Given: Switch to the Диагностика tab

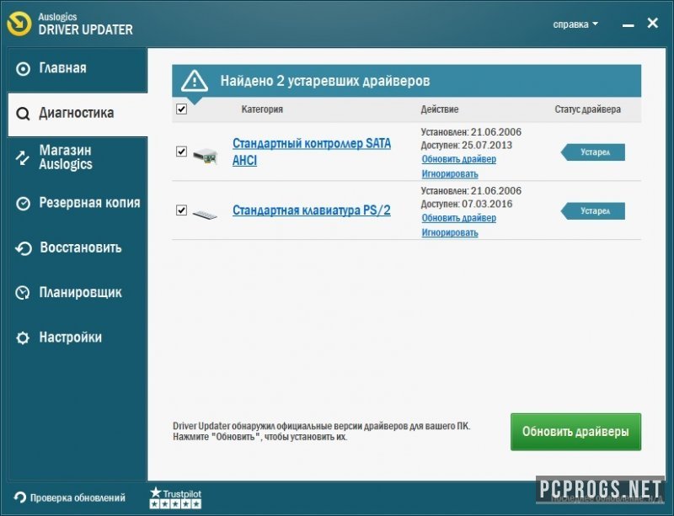Looking at the screenshot, I should [78, 114].
